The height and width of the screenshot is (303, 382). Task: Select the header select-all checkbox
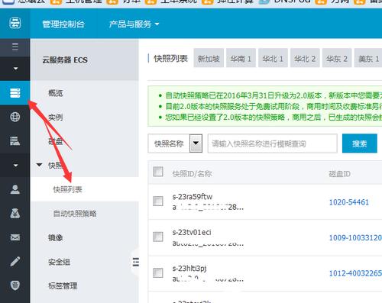(158, 172)
